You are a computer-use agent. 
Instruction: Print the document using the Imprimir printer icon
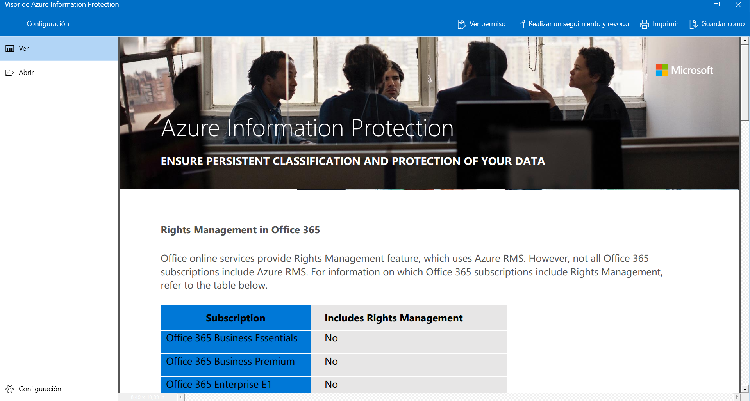pos(645,24)
